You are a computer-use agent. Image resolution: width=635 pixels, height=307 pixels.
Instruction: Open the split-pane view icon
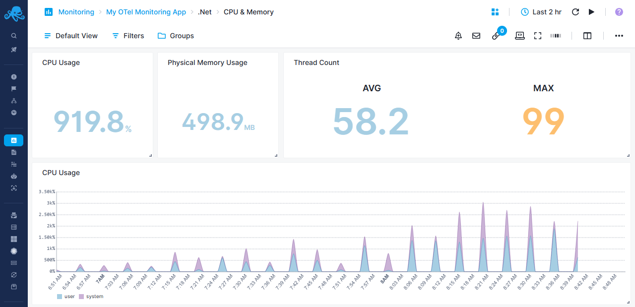click(x=587, y=36)
